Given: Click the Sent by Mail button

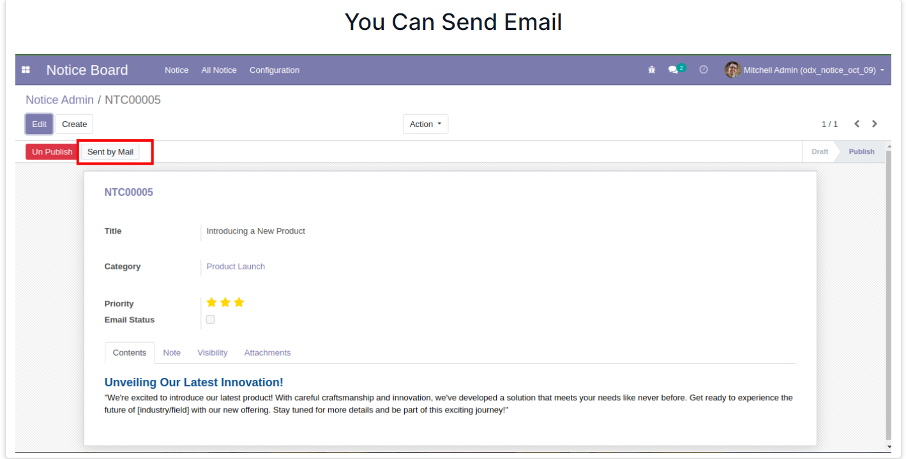Looking at the screenshot, I should (110, 152).
